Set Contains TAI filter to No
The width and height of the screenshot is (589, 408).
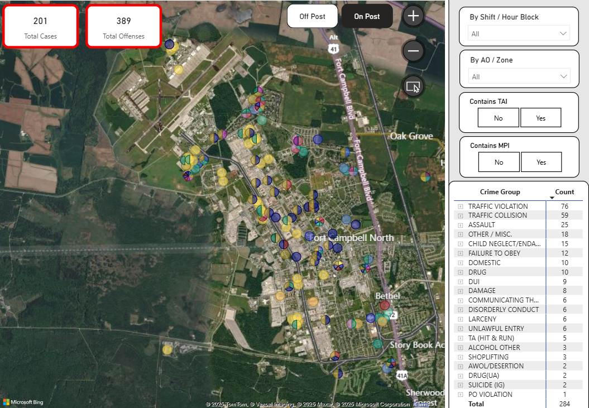pos(499,118)
